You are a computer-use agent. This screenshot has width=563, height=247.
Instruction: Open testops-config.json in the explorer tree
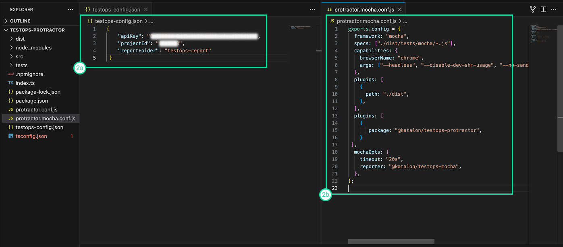click(39, 127)
